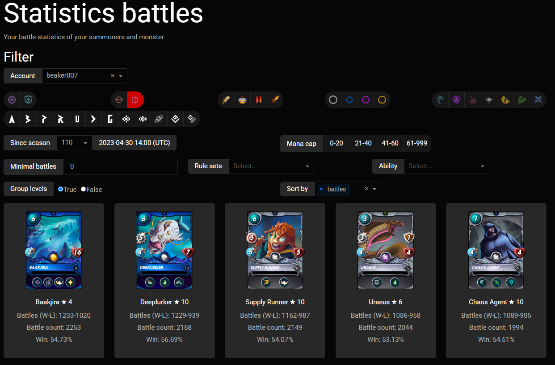
Task: Filter by common rarity gray circle
Action: coord(333,100)
